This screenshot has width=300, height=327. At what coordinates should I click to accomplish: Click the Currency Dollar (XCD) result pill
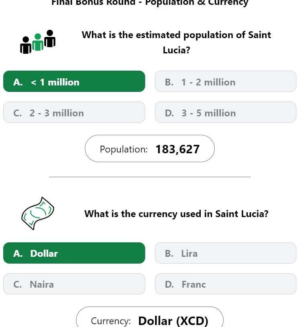(150, 317)
